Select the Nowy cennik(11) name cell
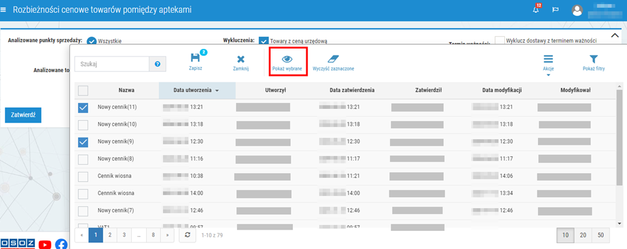This screenshot has height=249, width=627. (117, 107)
